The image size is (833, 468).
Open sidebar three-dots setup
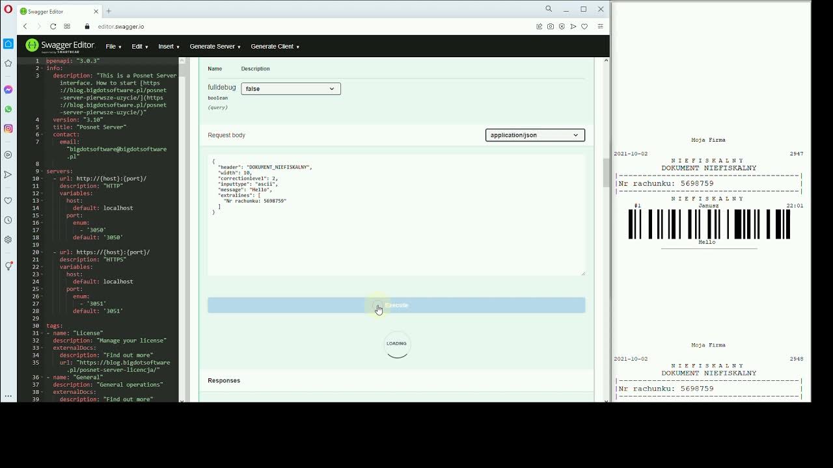(8, 395)
